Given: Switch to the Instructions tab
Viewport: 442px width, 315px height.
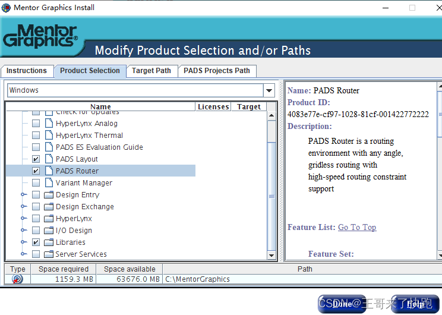Looking at the screenshot, I should click(x=27, y=71).
